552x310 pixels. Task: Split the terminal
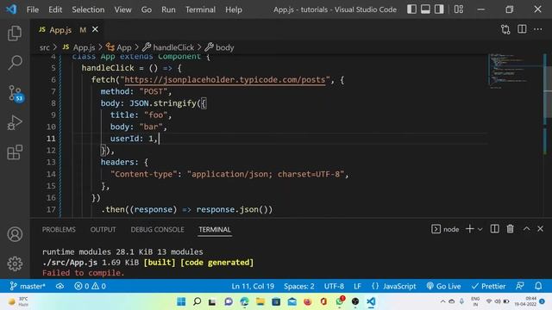tap(494, 229)
